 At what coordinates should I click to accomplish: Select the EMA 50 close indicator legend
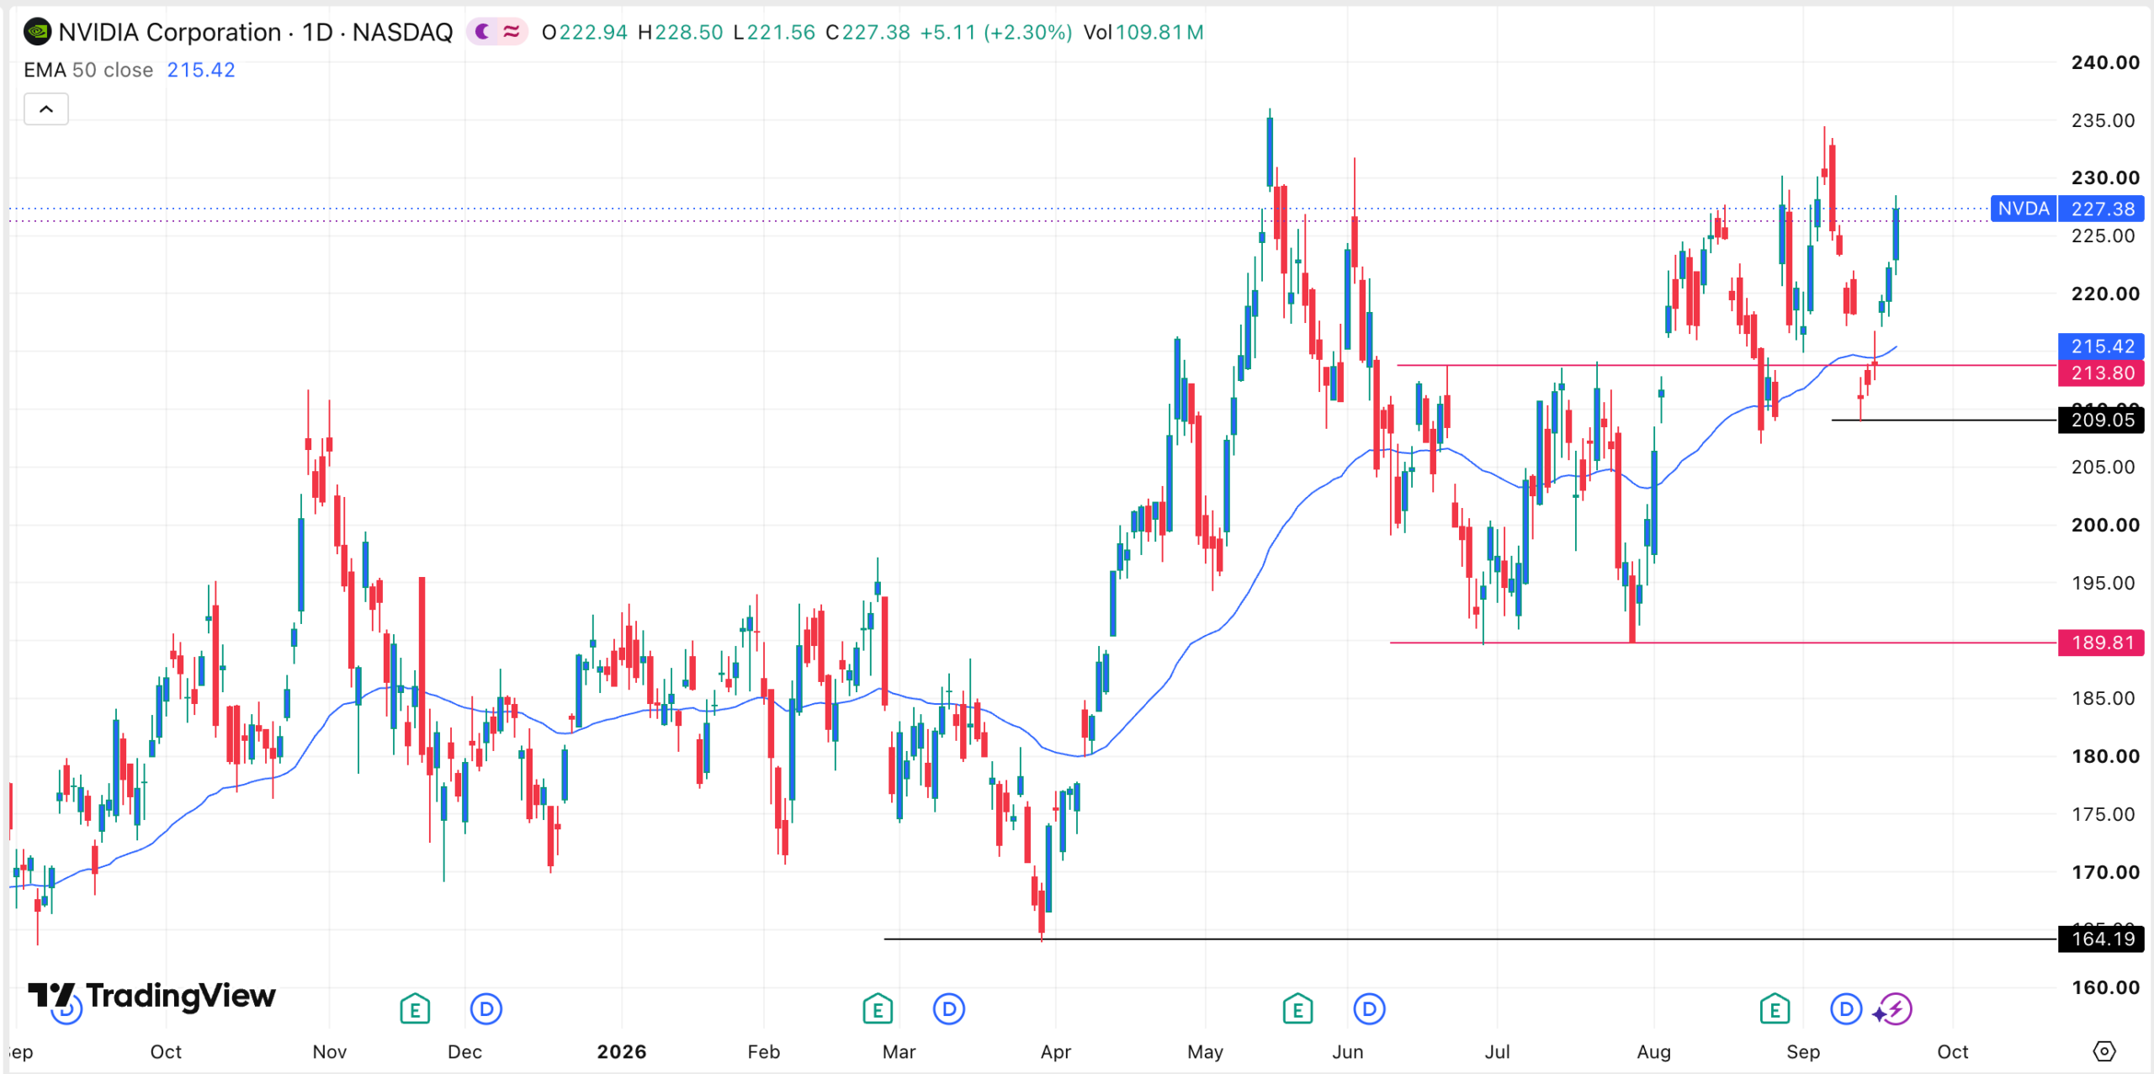[x=88, y=70]
